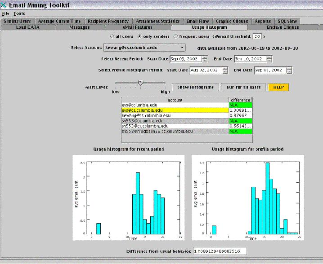This screenshot has width=323, height=264.
Task: Switch to the Recipient Frequency tab
Action: click(108, 21)
